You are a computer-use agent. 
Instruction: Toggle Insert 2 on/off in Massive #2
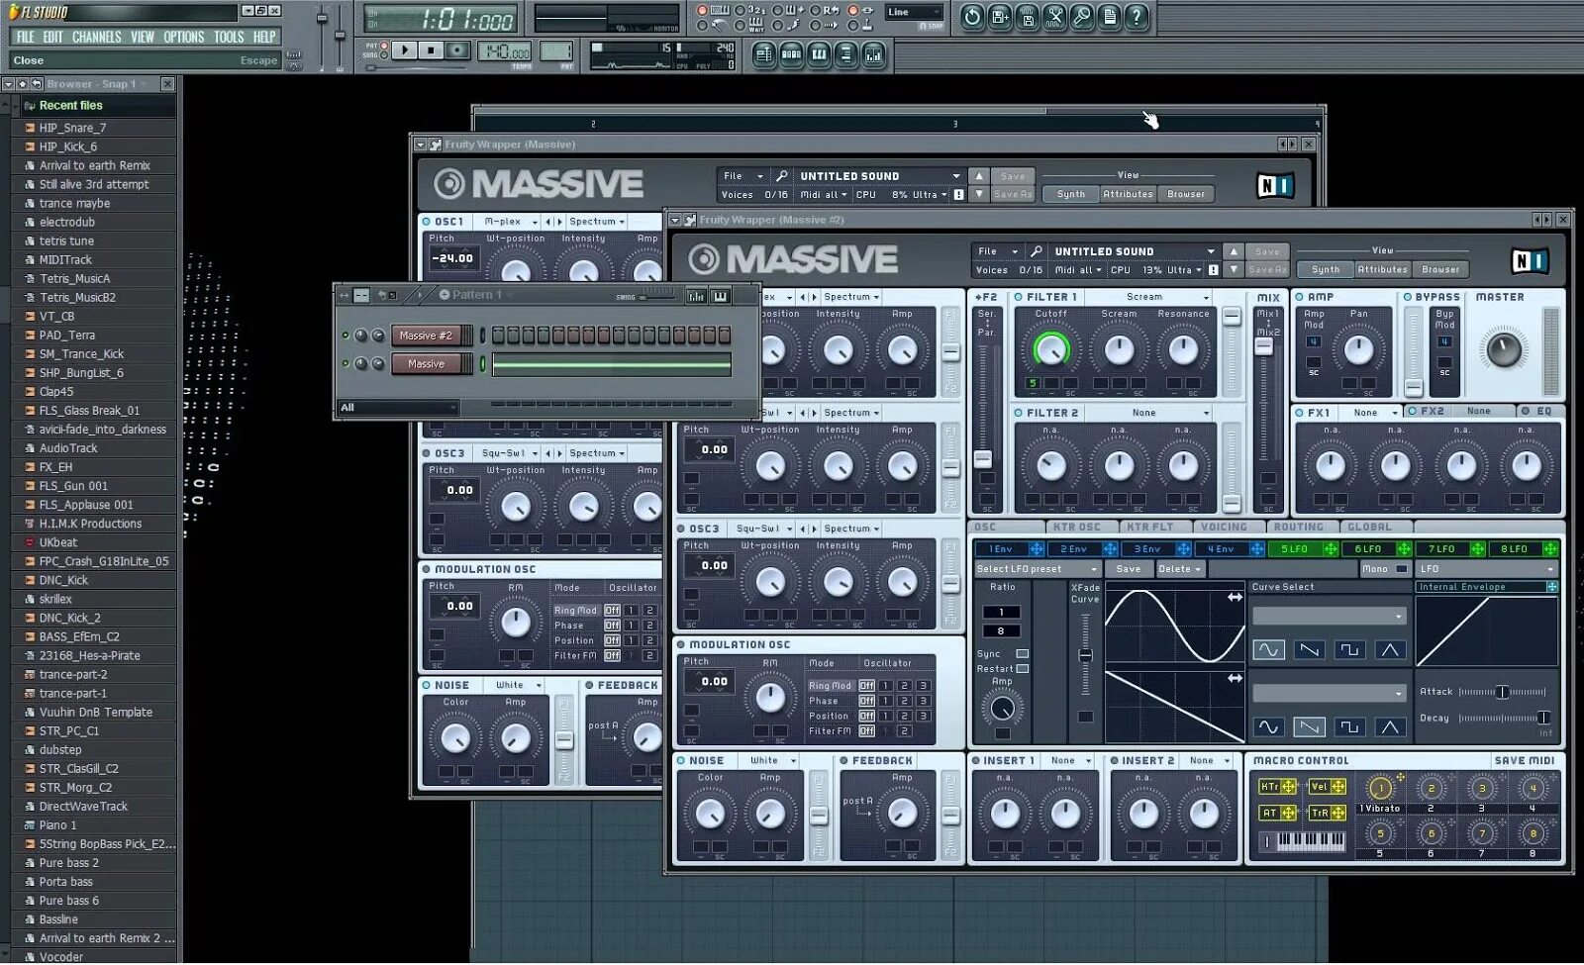[1115, 761]
